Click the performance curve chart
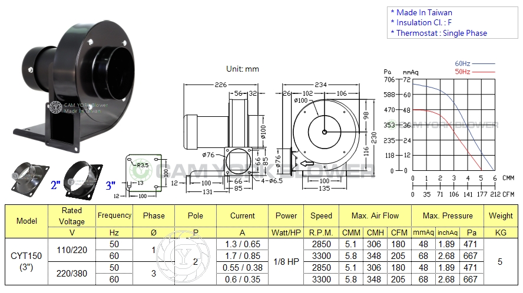Image resolution: width=523 pixels, height=293 pixels. coord(454,124)
